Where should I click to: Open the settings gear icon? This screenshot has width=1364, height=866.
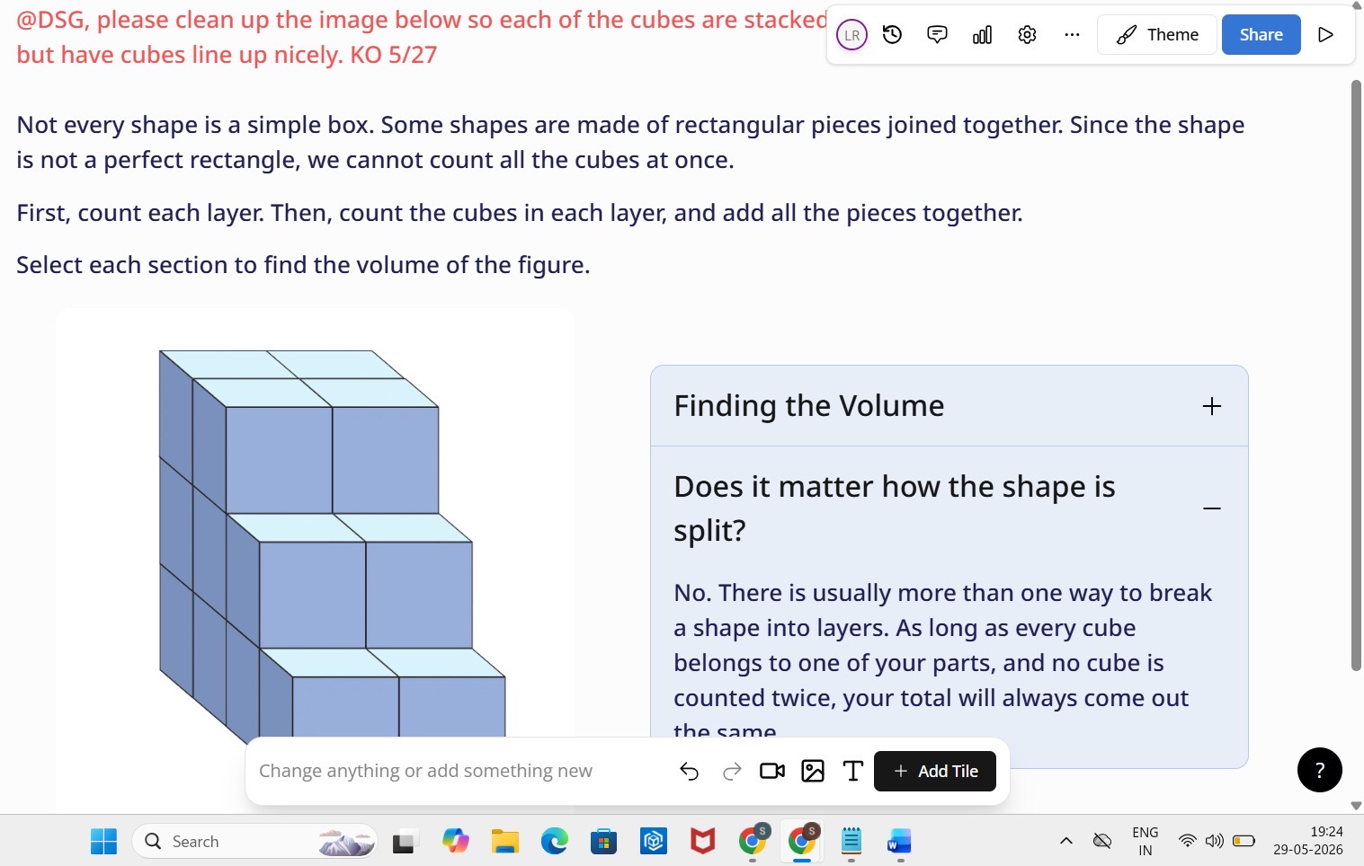coord(1027,35)
